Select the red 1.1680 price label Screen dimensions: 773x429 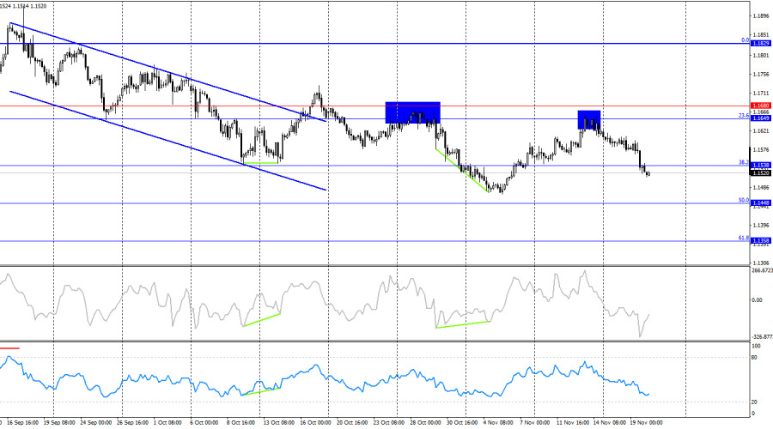click(x=761, y=106)
